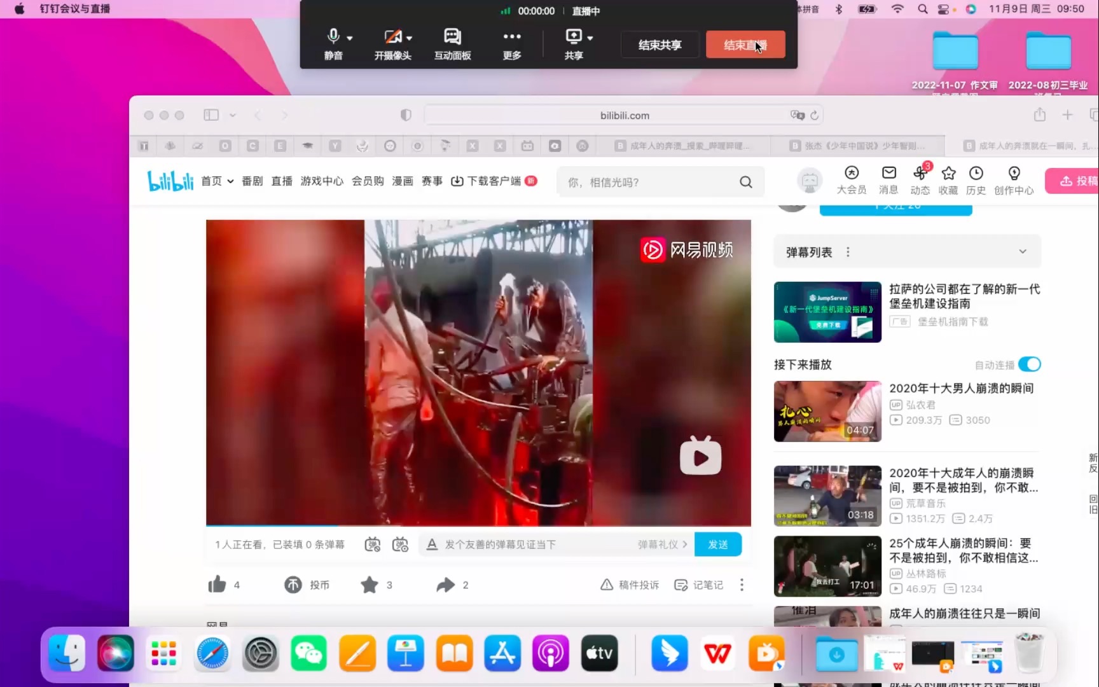Toggle danmaku display icon
This screenshot has height=687, width=1099.
coord(373,545)
